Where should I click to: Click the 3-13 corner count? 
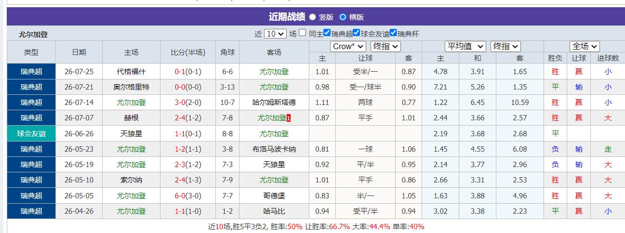tap(227, 87)
